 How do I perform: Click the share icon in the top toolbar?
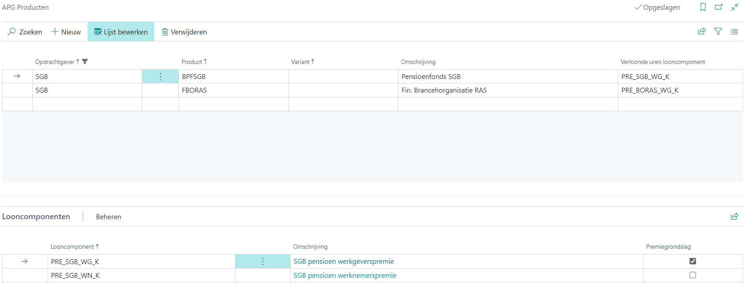(701, 31)
